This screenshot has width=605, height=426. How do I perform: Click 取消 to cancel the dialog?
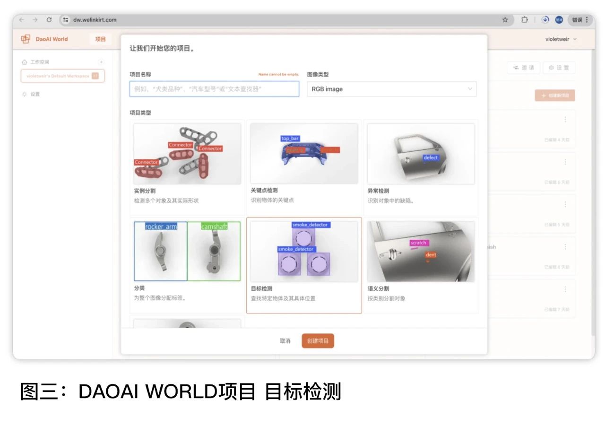point(285,341)
